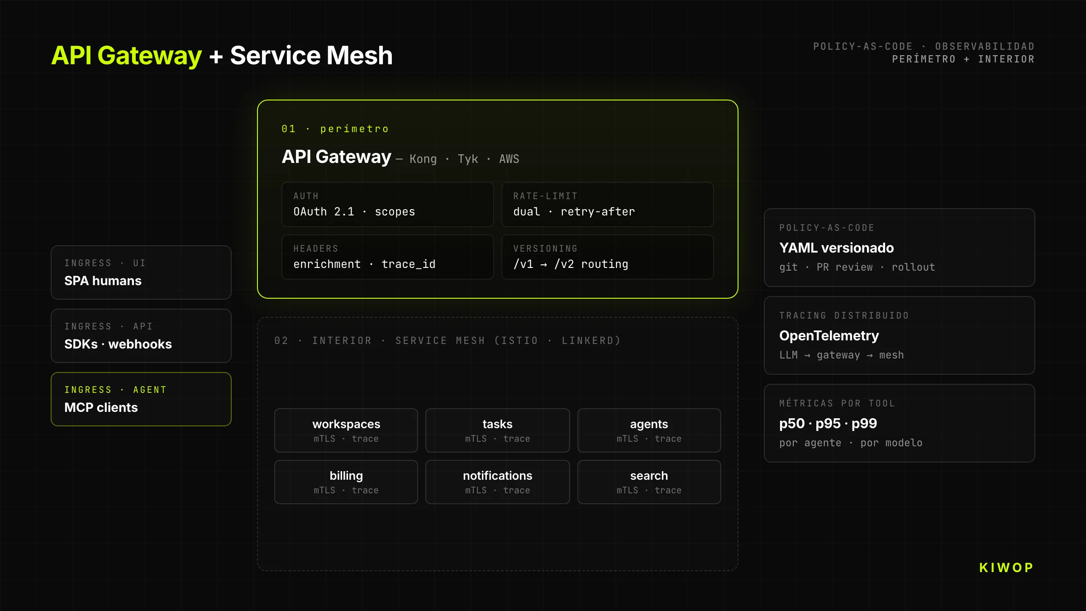Open the POLICY-AS-CODE YAML versionado panel
The width and height of the screenshot is (1086, 611).
point(899,248)
